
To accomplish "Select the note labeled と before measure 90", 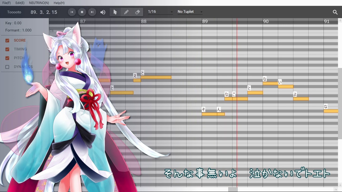I will (255, 93).
